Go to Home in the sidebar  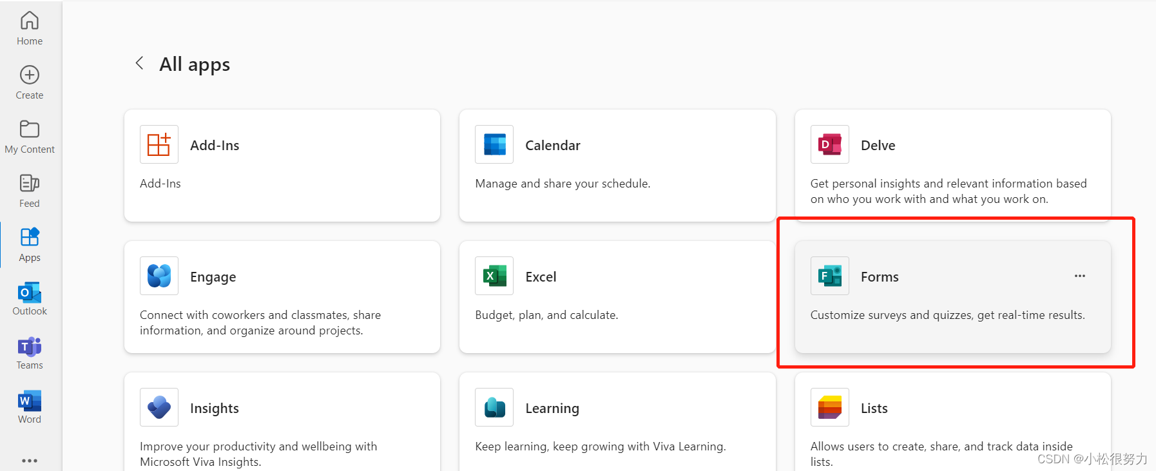pos(30,28)
